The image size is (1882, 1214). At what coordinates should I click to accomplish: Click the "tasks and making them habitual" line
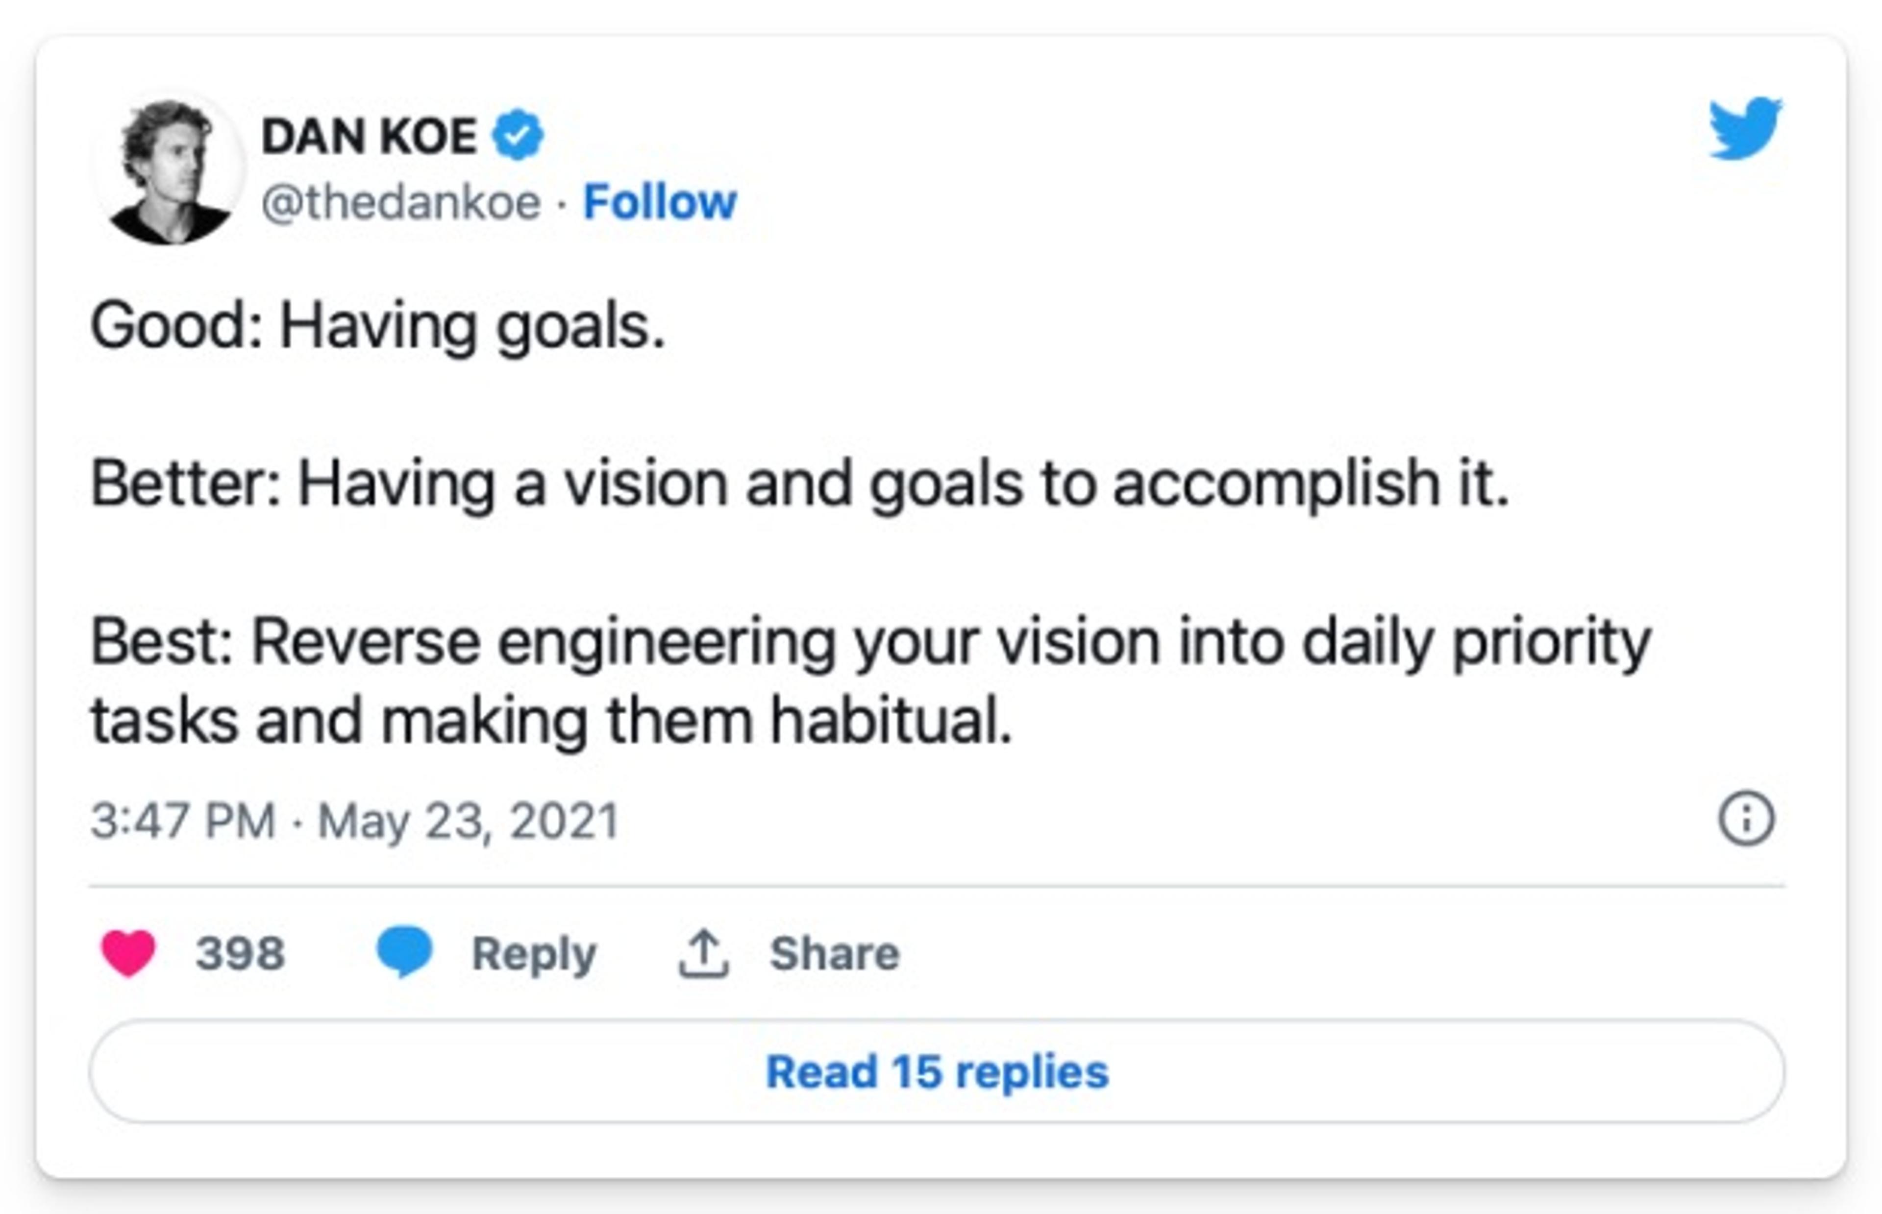pos(551,721)
